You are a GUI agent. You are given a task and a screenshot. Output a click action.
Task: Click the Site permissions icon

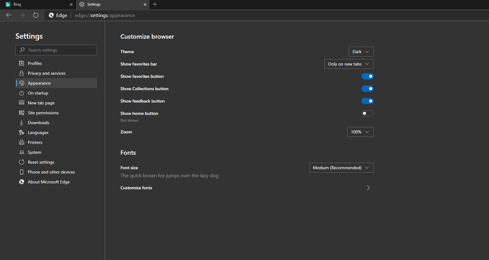tap(22, 113)
